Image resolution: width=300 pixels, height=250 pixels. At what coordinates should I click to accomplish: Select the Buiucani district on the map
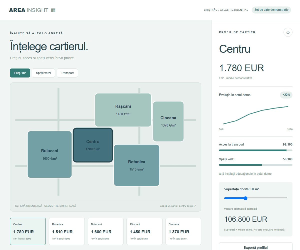coord(49,154)
